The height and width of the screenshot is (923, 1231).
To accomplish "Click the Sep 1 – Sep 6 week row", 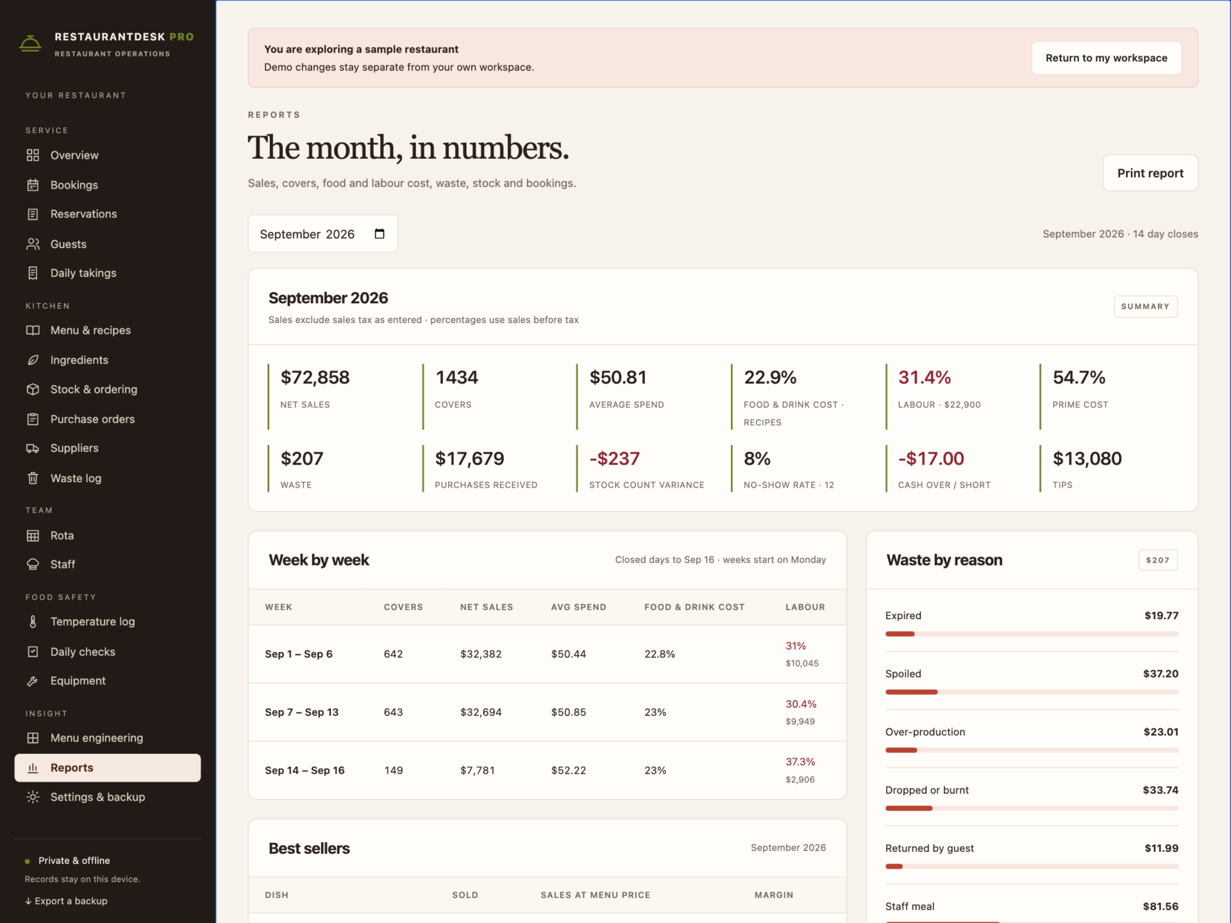I will [547, 654].
